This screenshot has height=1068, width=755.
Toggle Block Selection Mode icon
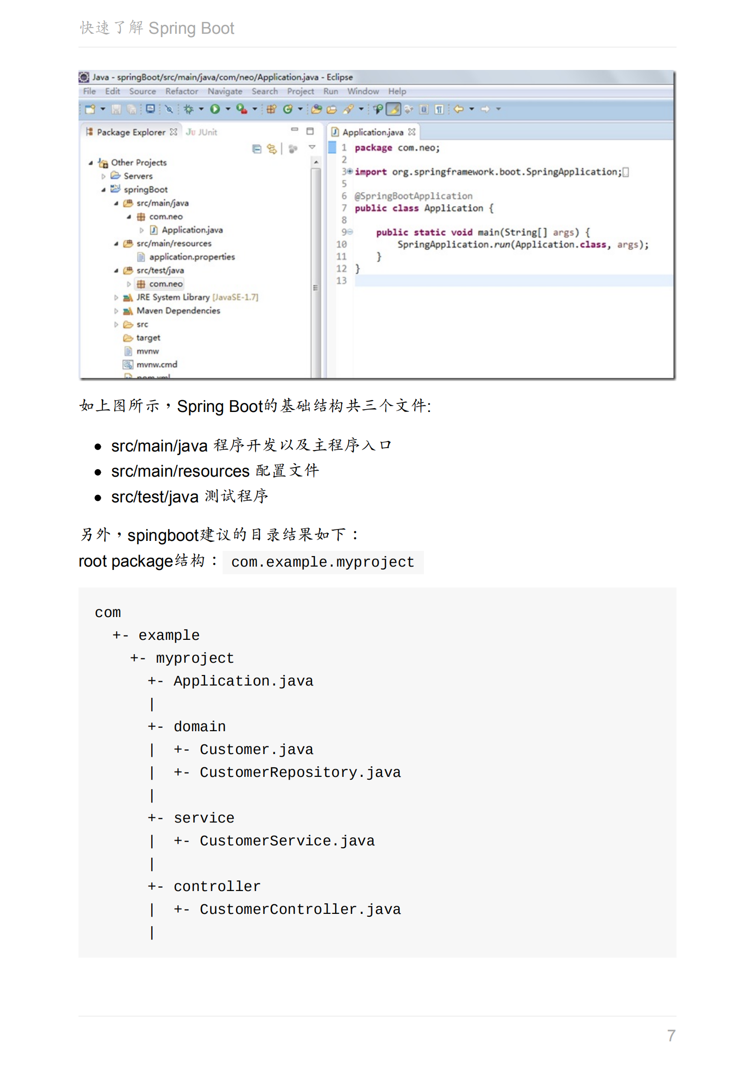click(424, 109)
